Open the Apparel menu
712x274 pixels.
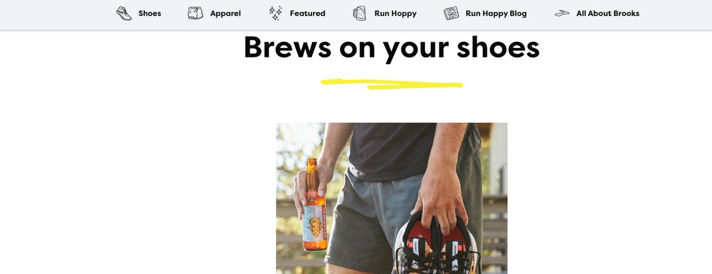(x=225, y=13)
